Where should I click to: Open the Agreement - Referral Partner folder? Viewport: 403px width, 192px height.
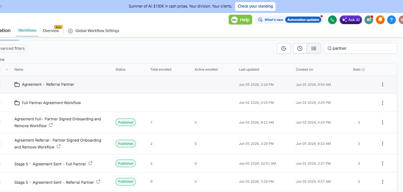pos(48,84)
